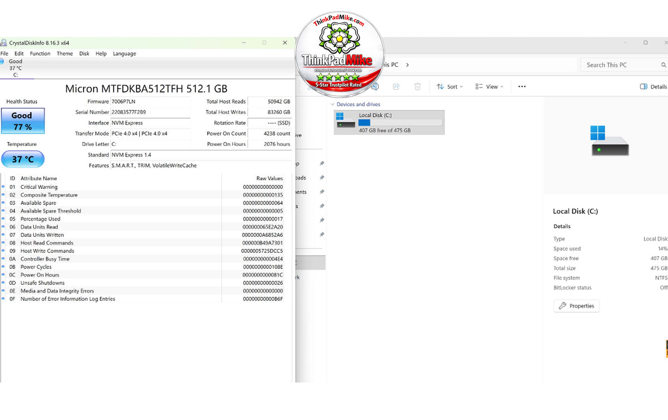Click the NTFS file system value
The height and width of the screenshot is (420, 668).
[x=661, y=278]
